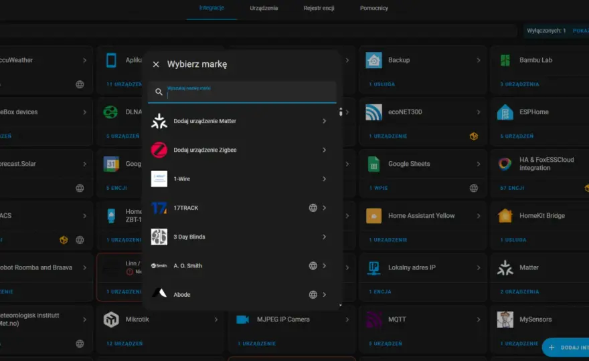589x361 pixels.
Task: Click the Dodaj integrację button
Action: click(566, 348)
